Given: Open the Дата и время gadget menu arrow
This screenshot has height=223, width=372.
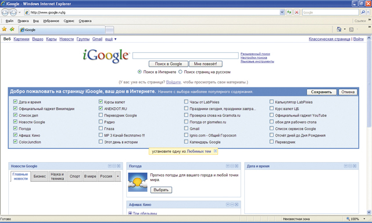Looking at the screenshot, I should coord(345,166).
